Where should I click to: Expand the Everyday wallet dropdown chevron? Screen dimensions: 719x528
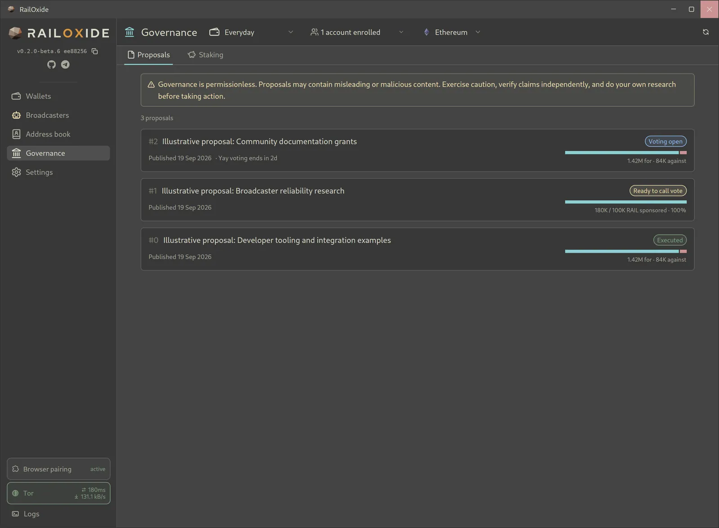click(291, 32)
